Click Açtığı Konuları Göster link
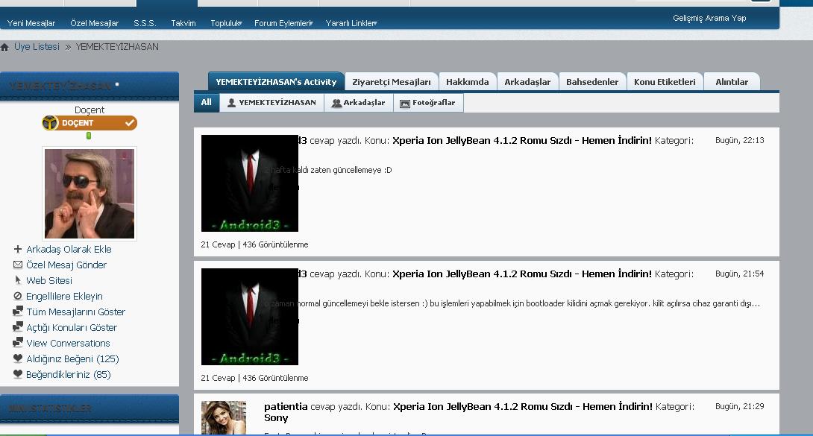The width and height of the screenshot is (813, 436). coord(72,327)
